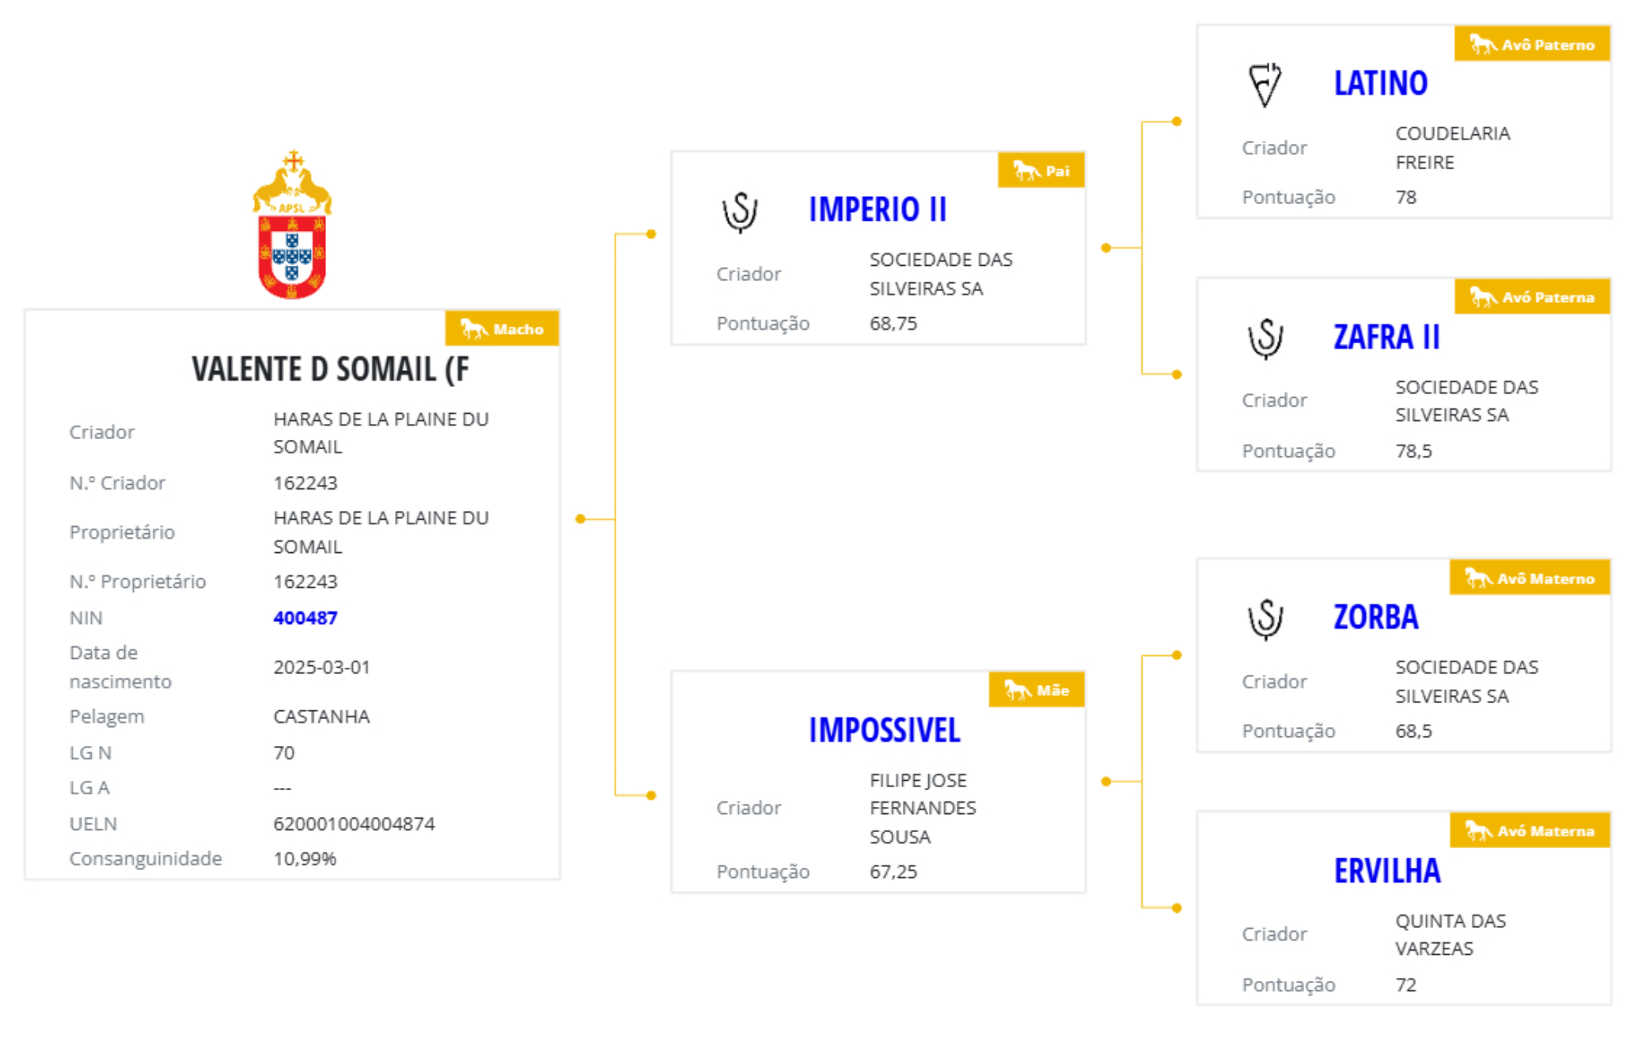Click the NIN number 400487 link
This screenshot has height=1060, width=1642.
click(305, 618)
